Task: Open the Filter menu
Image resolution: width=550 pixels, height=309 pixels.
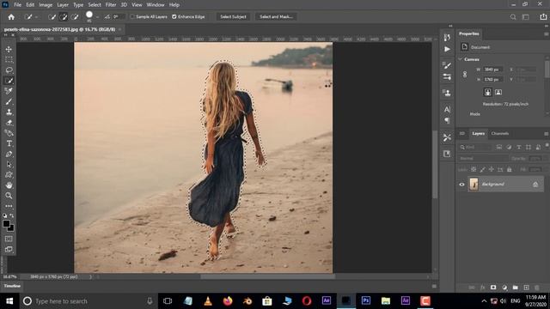Action: pyautogui.click(x=111, y=5)
